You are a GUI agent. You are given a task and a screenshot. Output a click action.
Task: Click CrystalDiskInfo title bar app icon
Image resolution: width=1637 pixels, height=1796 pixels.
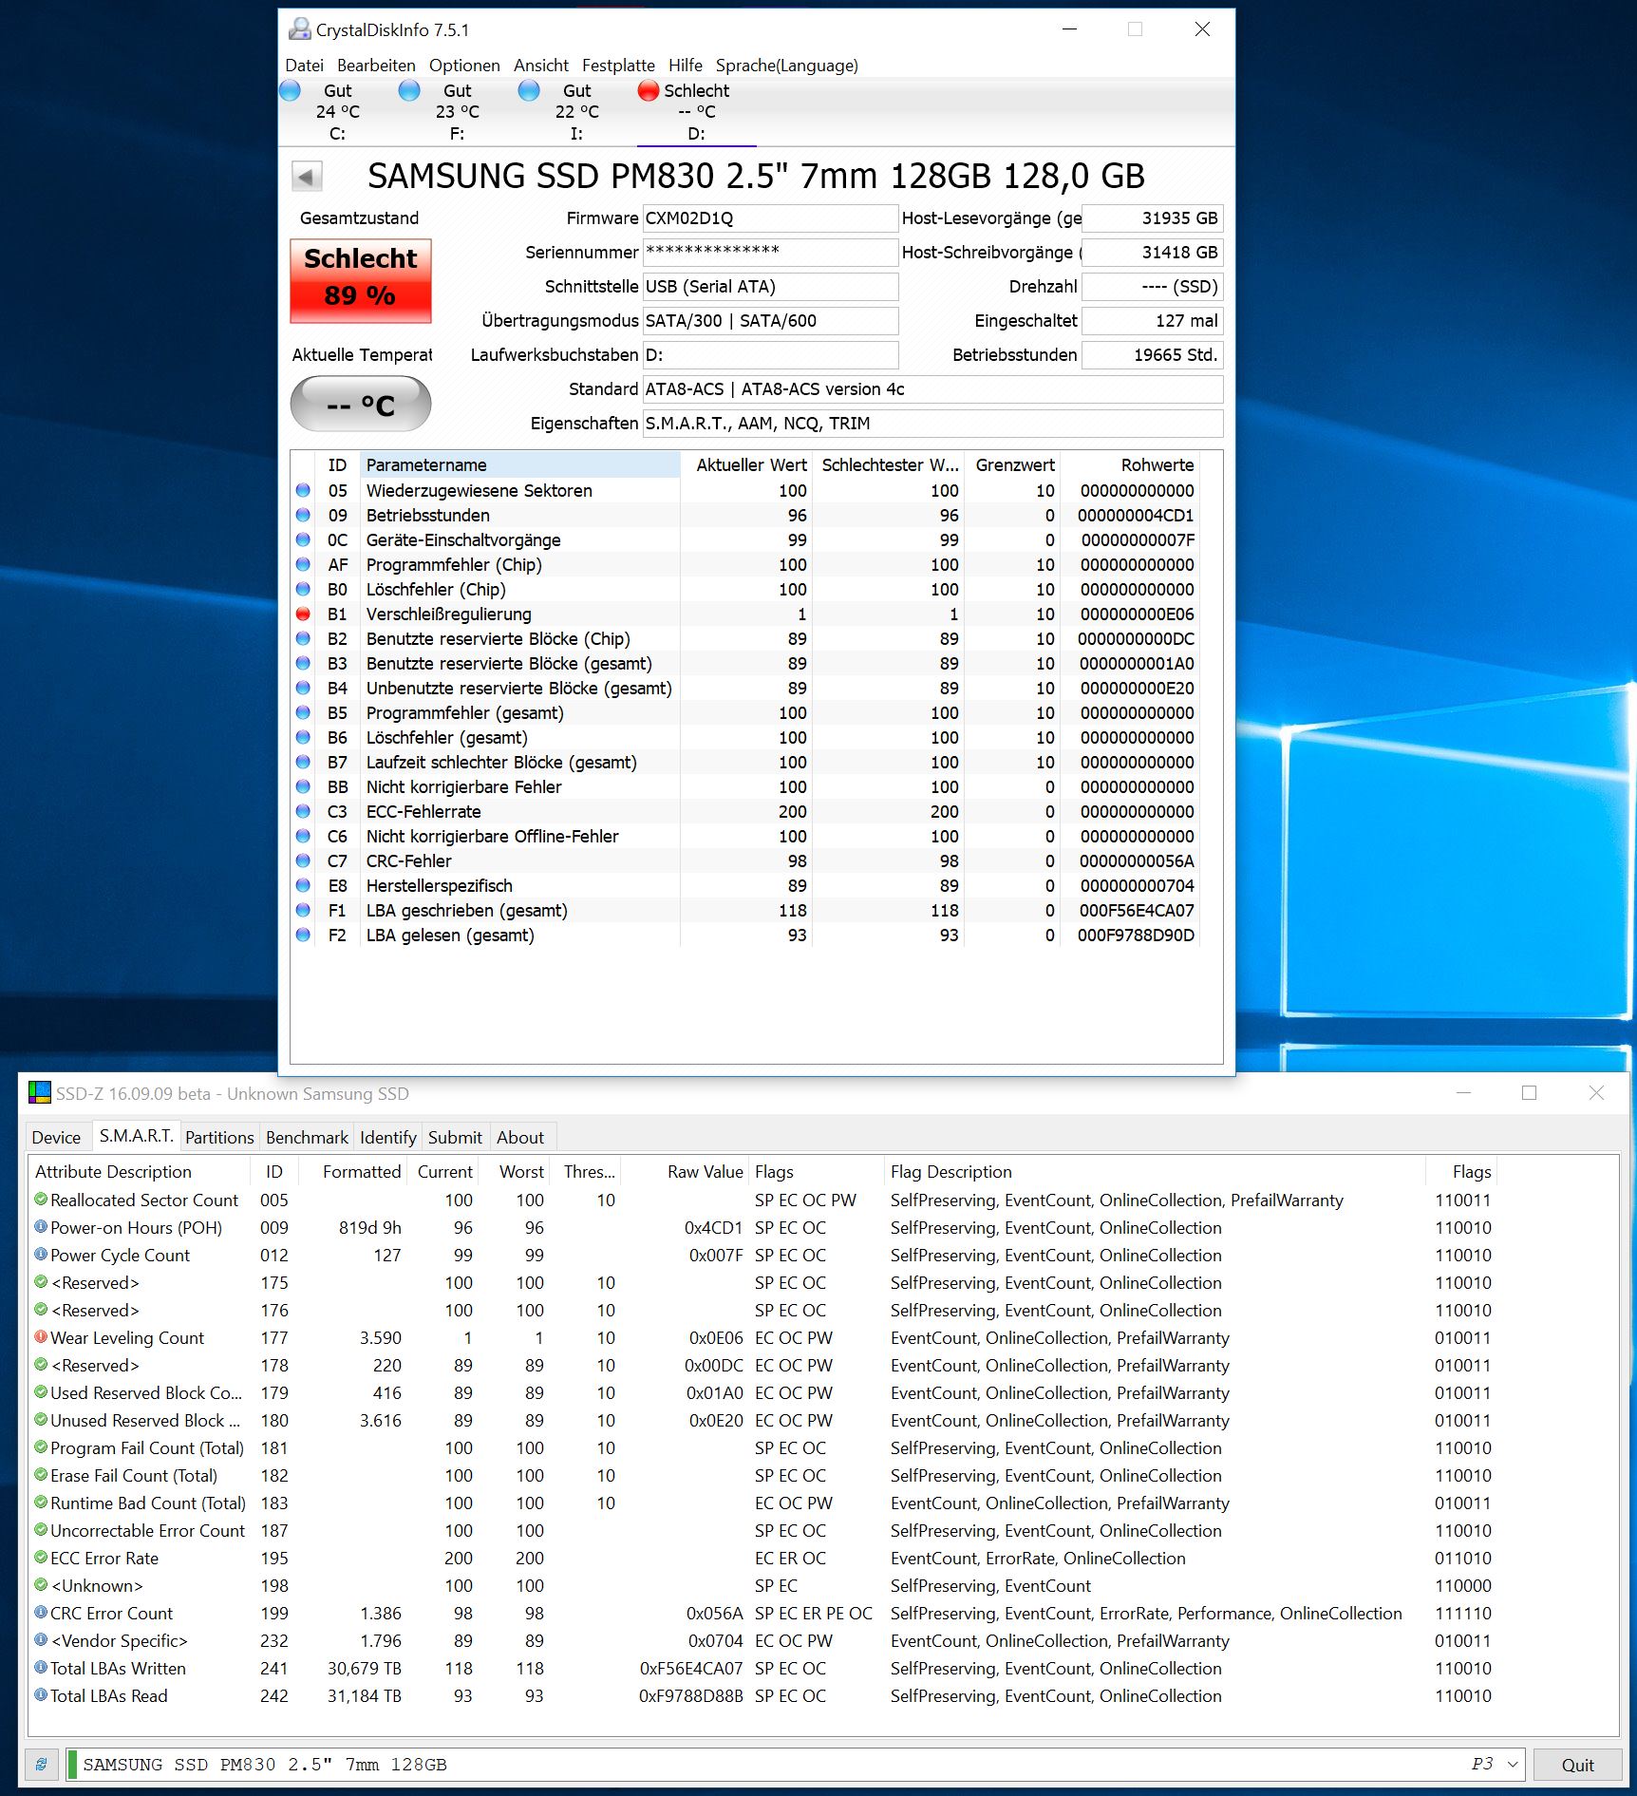click(300, 29)
